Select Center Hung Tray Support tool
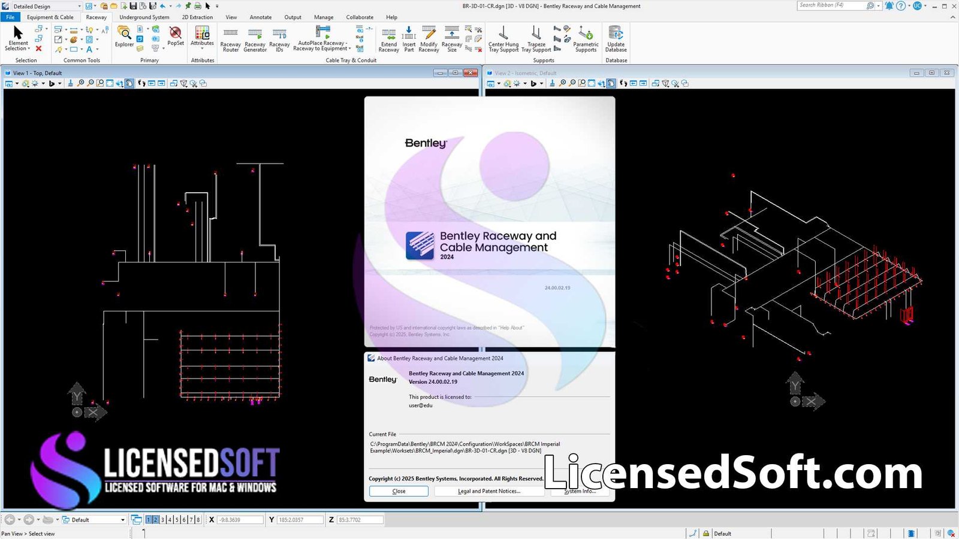The image size is (959, 539). 503,40
